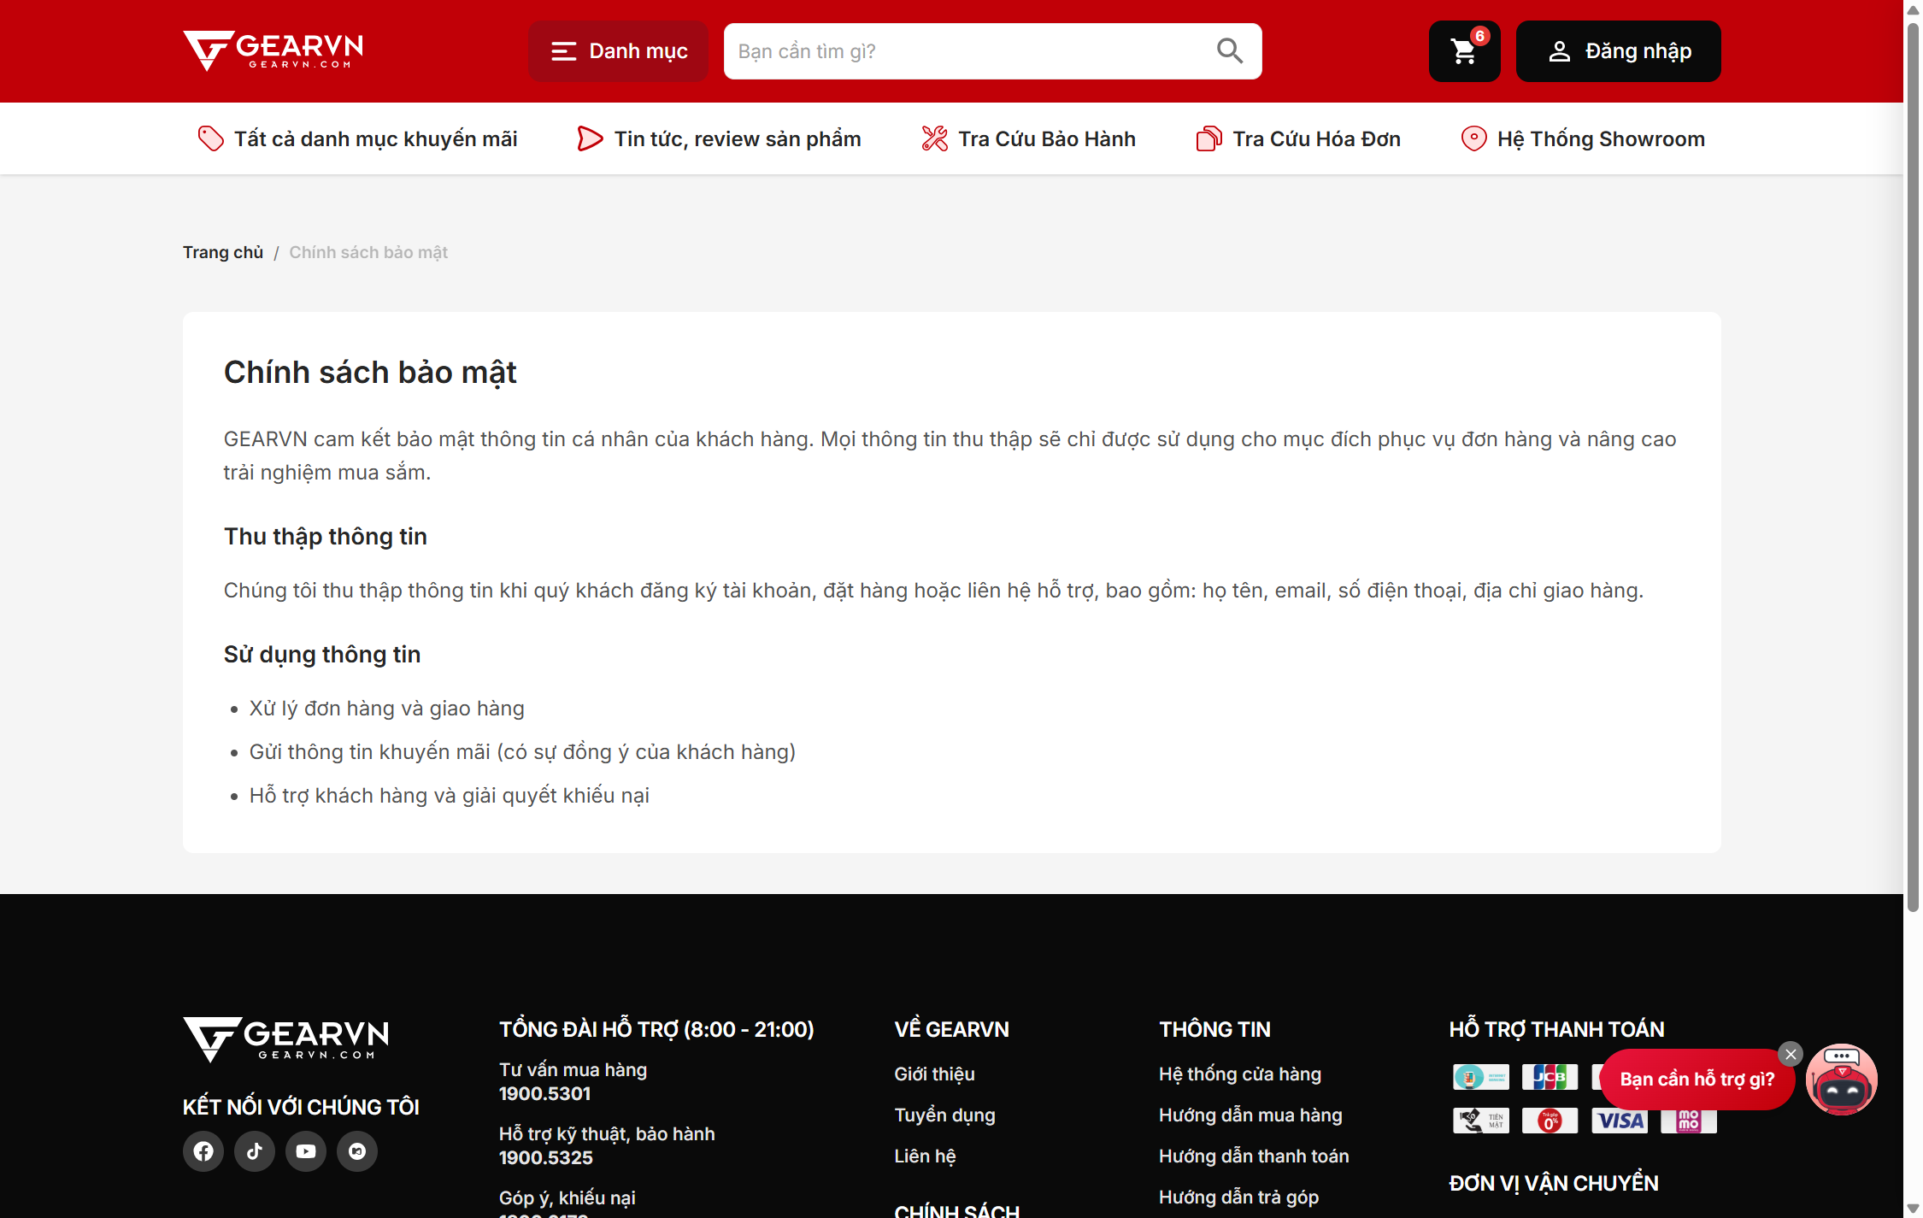This screenshot has height=1218, width=1923.
Task: Click the JCB payment logo
Action: pyautogui.click(x=1550, y=1077)
